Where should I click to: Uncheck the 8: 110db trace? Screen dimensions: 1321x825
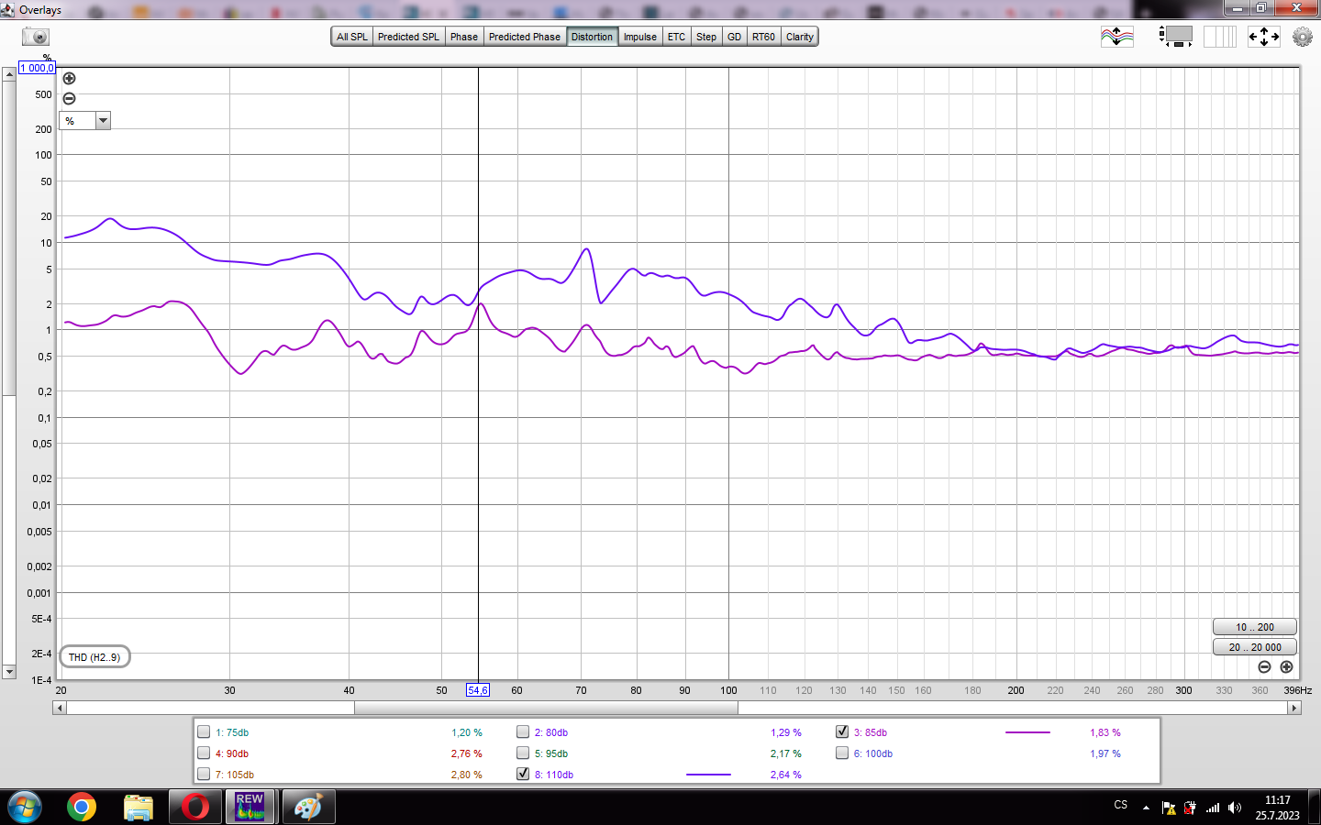523,774
